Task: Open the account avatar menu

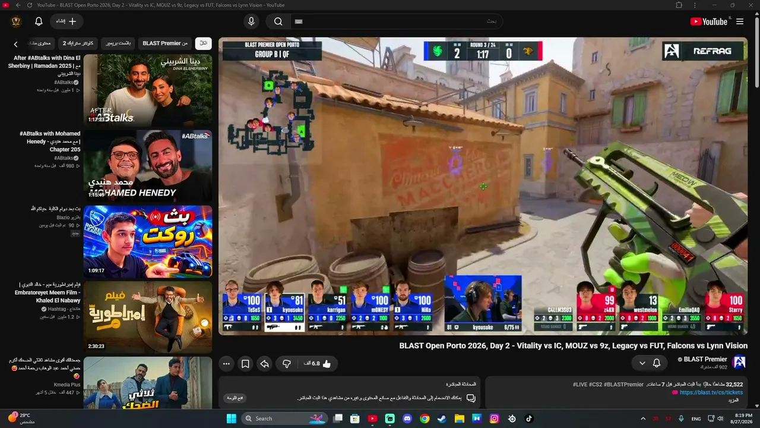Action: 16,21
